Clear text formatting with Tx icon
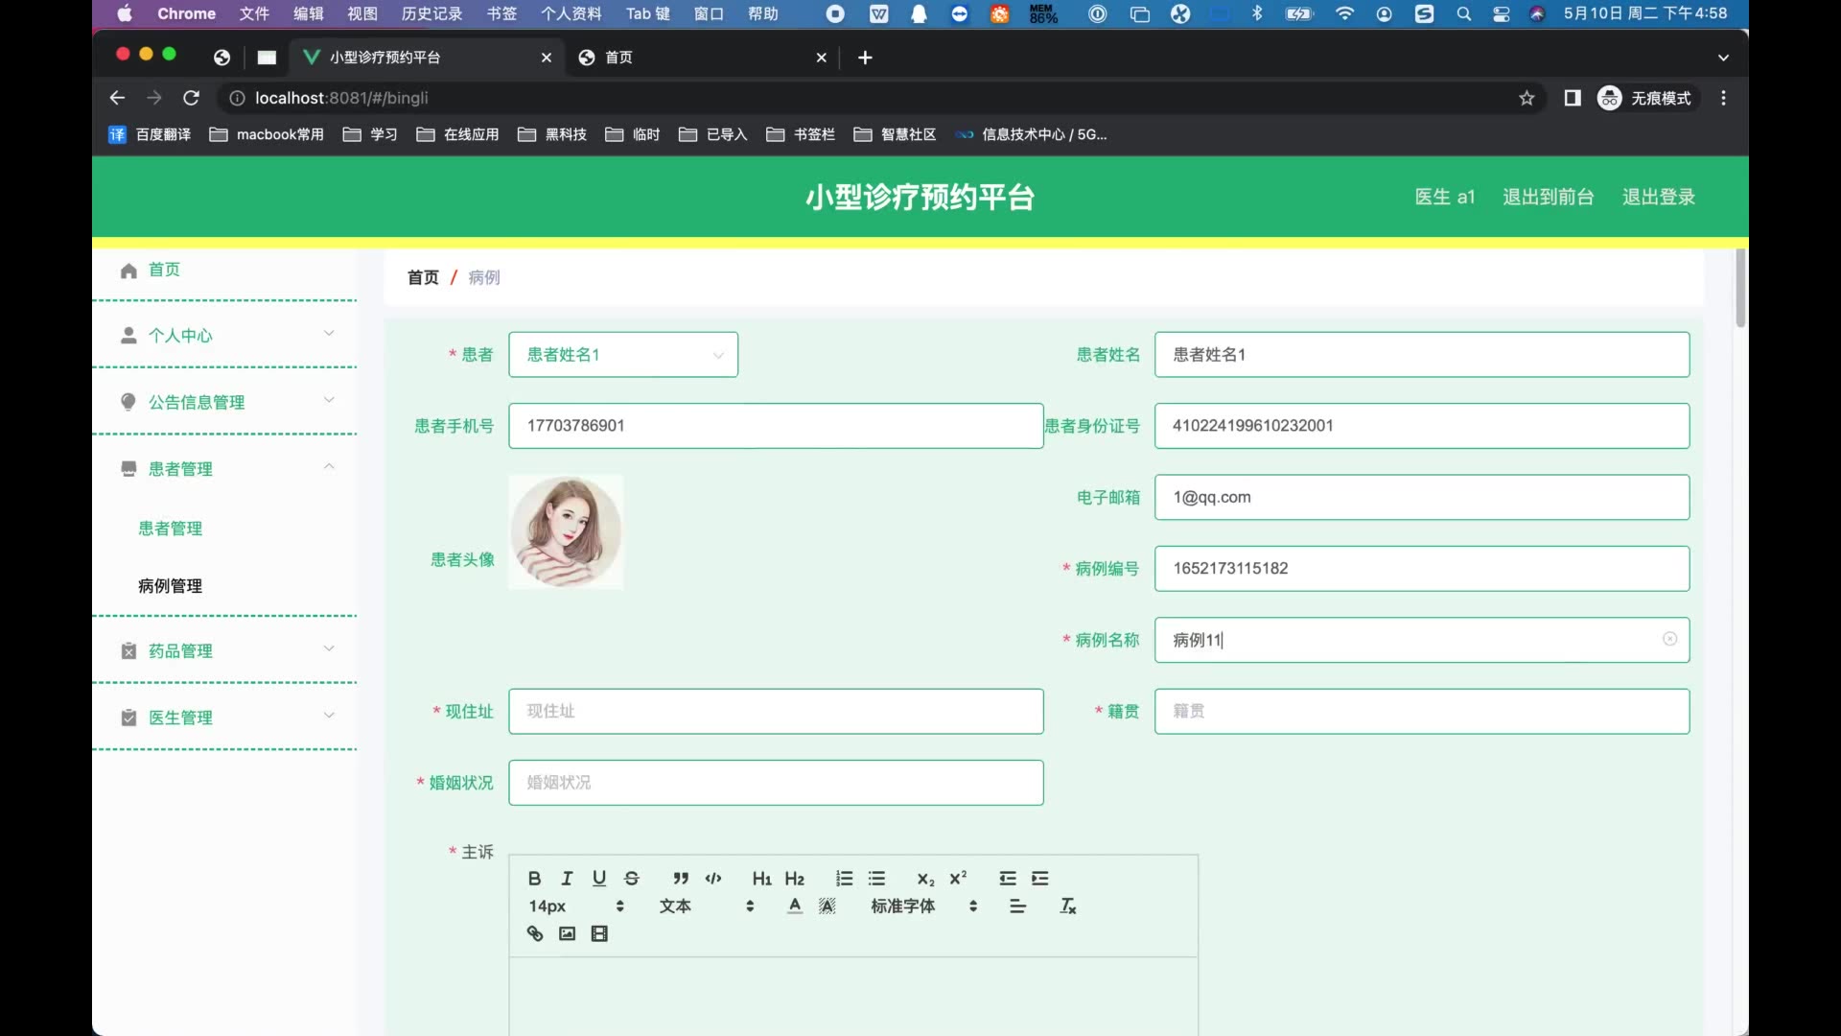The width and height of the screenshot is (1841, 1036). (x=1068, y=906)
